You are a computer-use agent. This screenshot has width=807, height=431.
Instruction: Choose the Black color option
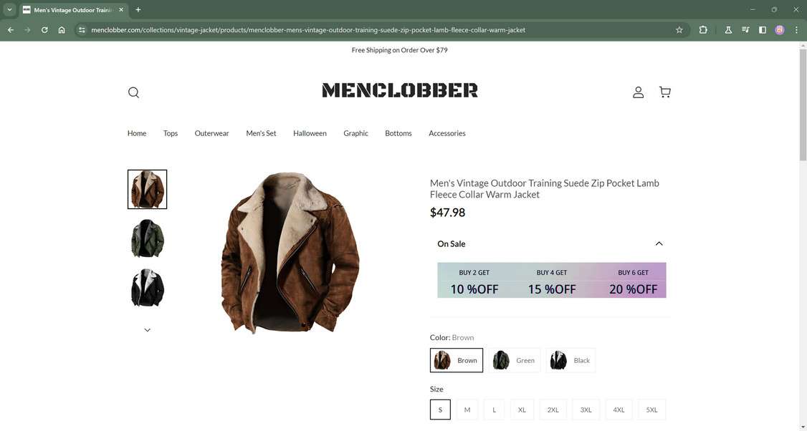570,360
